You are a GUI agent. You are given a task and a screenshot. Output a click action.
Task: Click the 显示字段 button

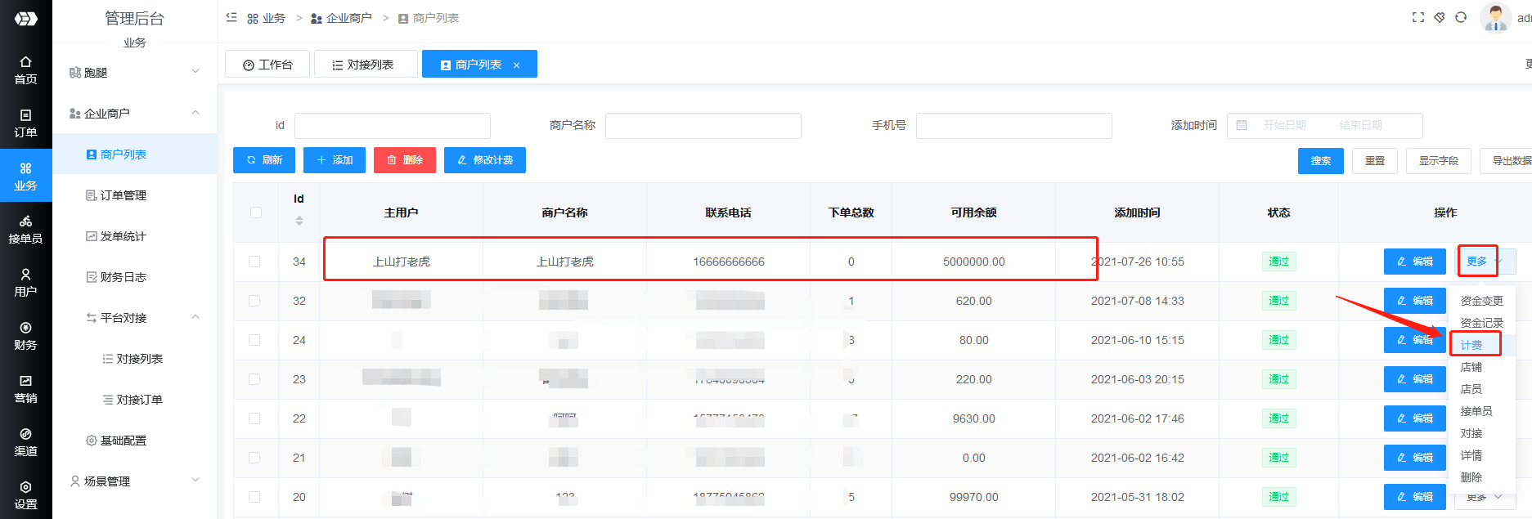pos(1439,161)
